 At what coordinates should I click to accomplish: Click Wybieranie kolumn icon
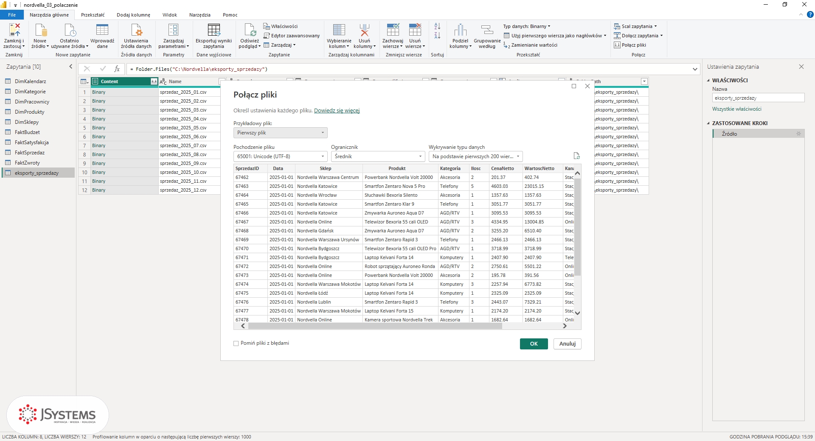click(339, 30)
